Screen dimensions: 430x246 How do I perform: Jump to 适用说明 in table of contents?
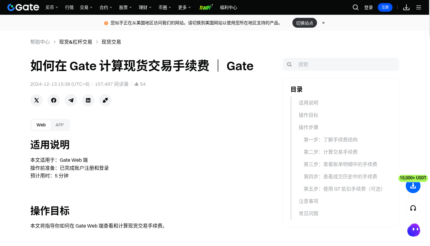click(308, 103)
